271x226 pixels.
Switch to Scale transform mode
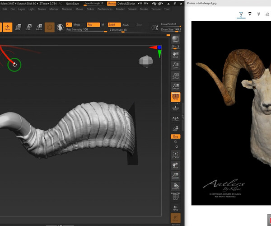pos(28,27)
